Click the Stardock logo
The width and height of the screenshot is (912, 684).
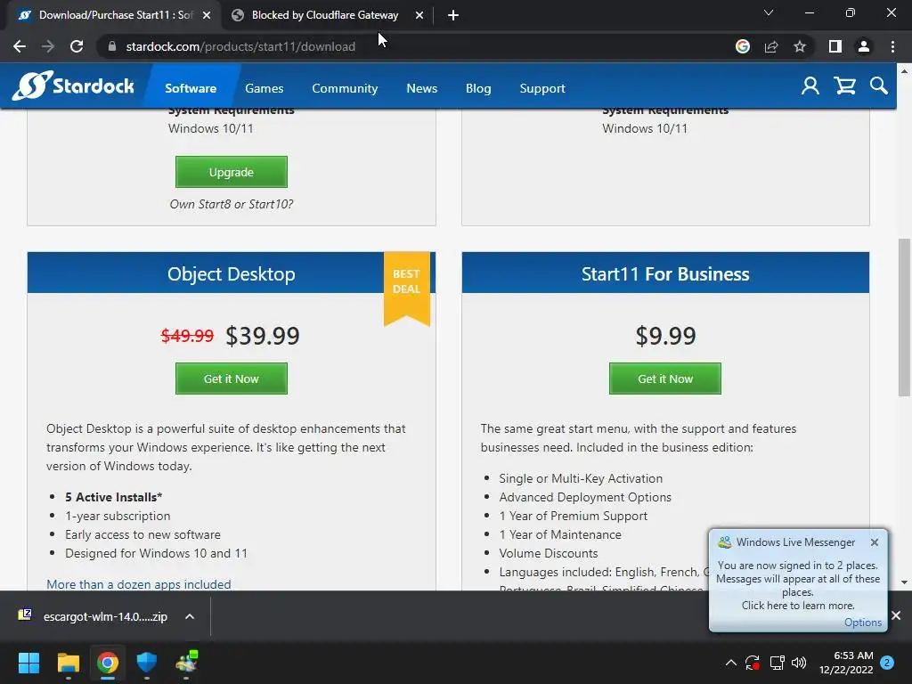(x=73, y=86)
